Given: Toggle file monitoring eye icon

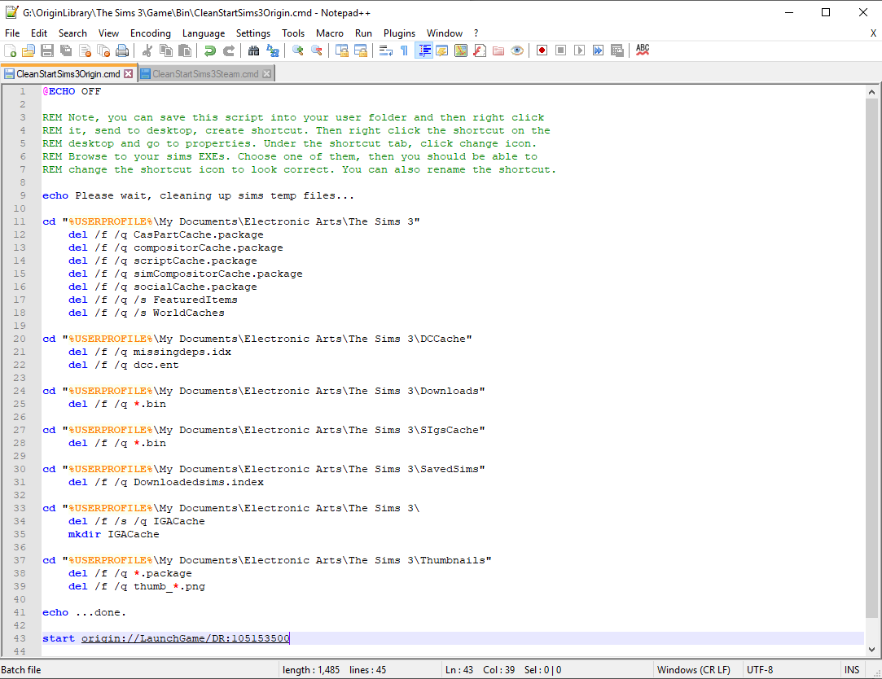Looking at the screenshot, I should 517,50.
